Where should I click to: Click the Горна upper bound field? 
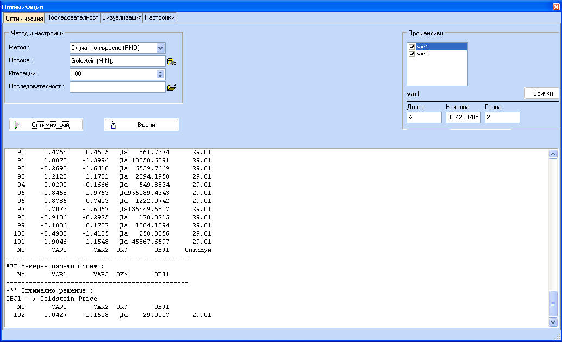click(x=502, y=117)
